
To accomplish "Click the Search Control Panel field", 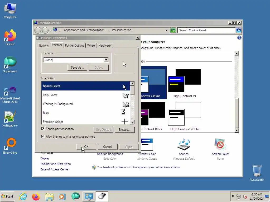I will [x=207, y=30].
